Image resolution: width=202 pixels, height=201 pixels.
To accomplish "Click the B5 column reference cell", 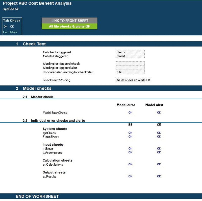I will pyautogui.click(x=130, y=124).
